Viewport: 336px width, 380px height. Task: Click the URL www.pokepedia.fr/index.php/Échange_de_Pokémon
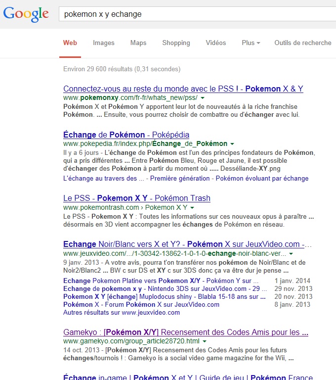pos(145,144)
